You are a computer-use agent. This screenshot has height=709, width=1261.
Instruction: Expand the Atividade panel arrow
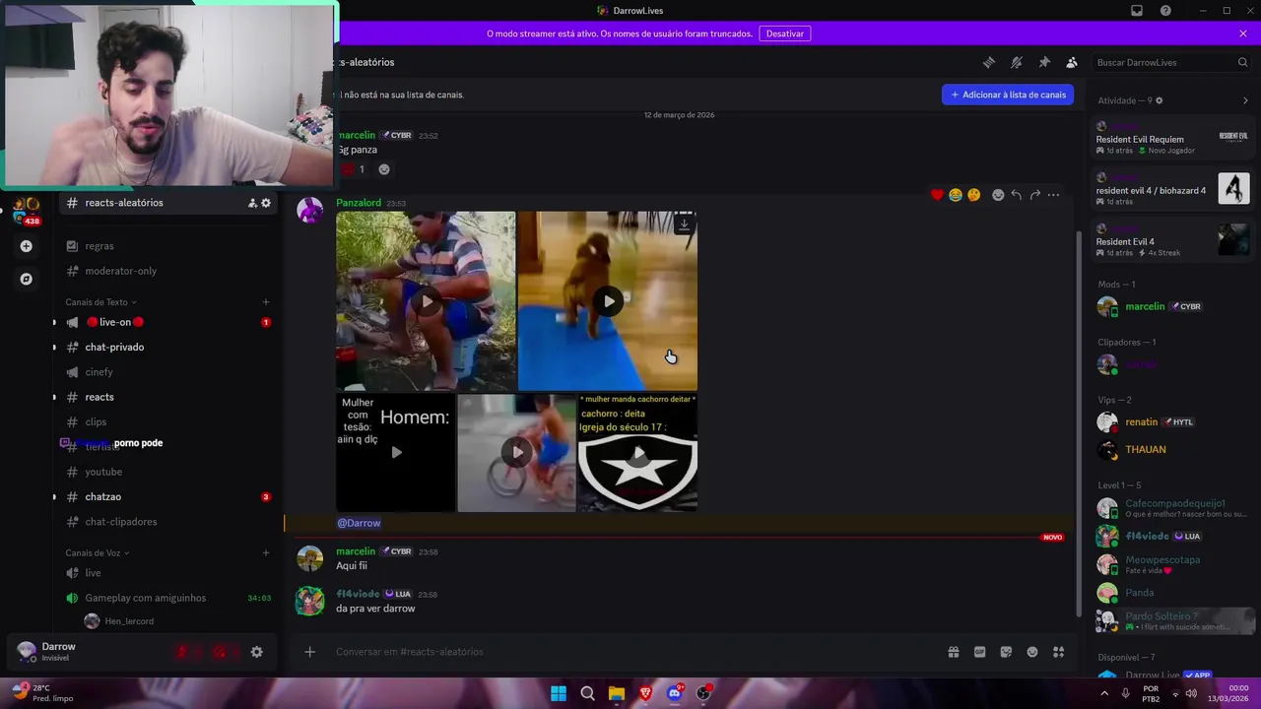coord(1245,100)
